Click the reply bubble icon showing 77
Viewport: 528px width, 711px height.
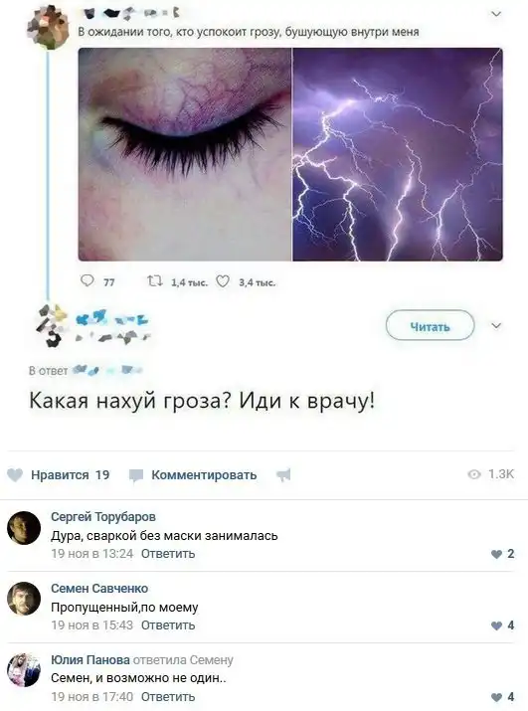[x=87, y=281]
